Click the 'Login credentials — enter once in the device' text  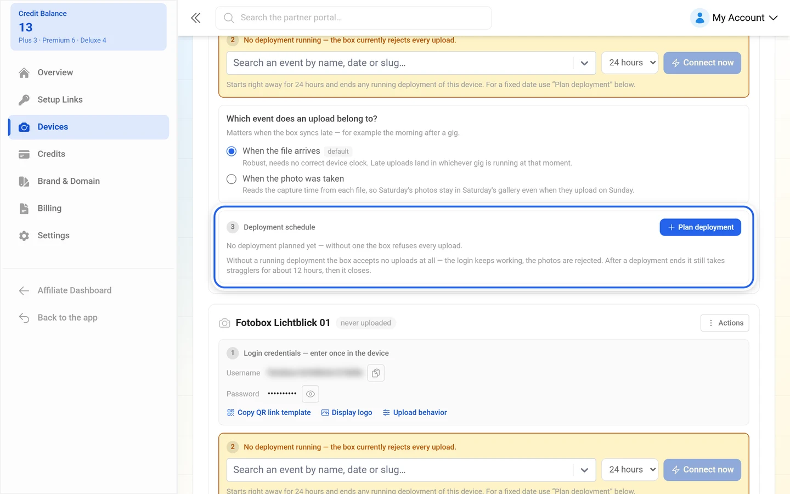click(316, 353)
